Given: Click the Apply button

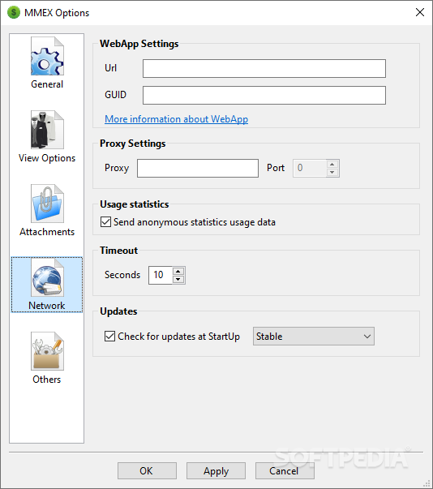Looking at the screenshot, I should point(216,470).
